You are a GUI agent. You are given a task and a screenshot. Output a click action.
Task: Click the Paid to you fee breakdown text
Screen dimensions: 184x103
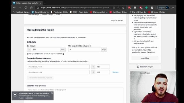coord(45,54)
